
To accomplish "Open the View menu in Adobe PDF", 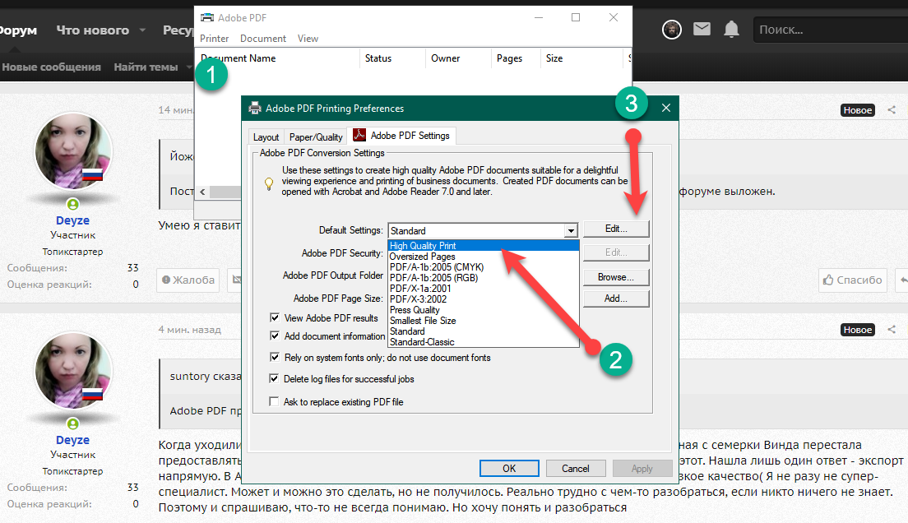I will 308,38.
